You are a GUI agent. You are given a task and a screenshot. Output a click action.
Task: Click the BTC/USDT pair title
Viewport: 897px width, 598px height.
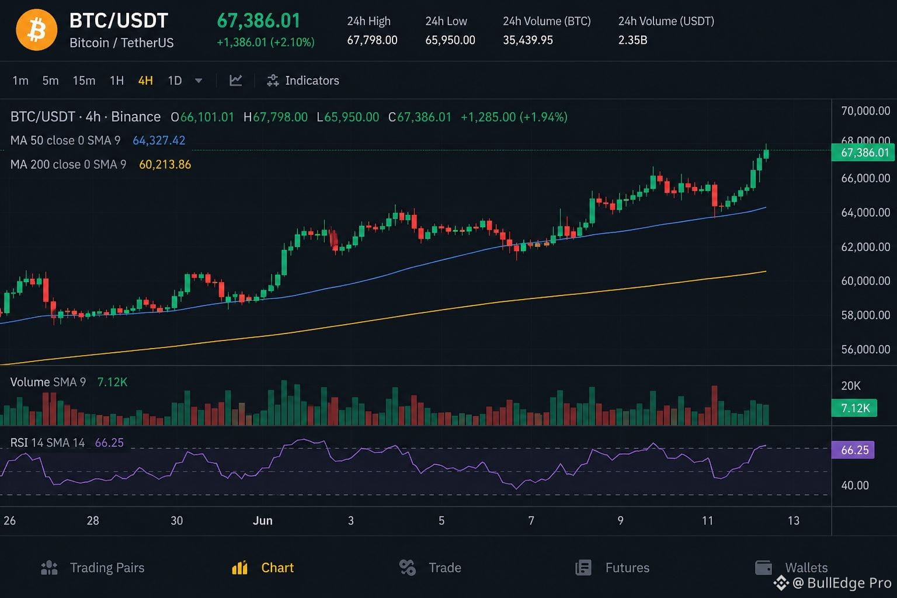click(119, 21)
